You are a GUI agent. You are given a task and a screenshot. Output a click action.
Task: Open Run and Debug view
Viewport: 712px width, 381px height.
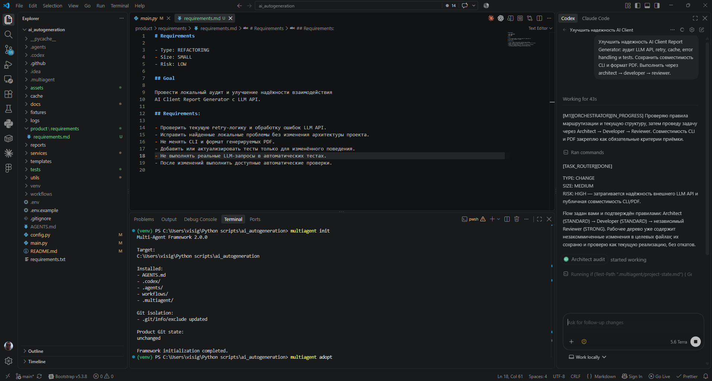pos(8,65)
